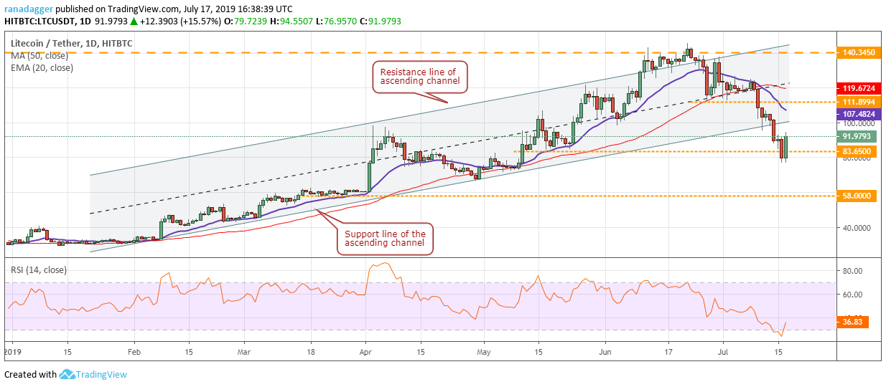886x387 pixels.
Task: Click the 58.0000 orange price label
Action: [x=857, y=196]
